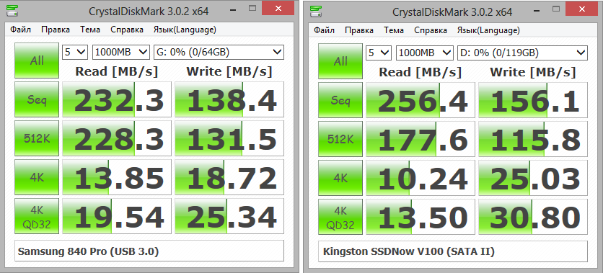The height and width of the screenshot is (273, 603).
Task: Click the Samsung 840 Pro comment field
Action: tap(149, 251)
